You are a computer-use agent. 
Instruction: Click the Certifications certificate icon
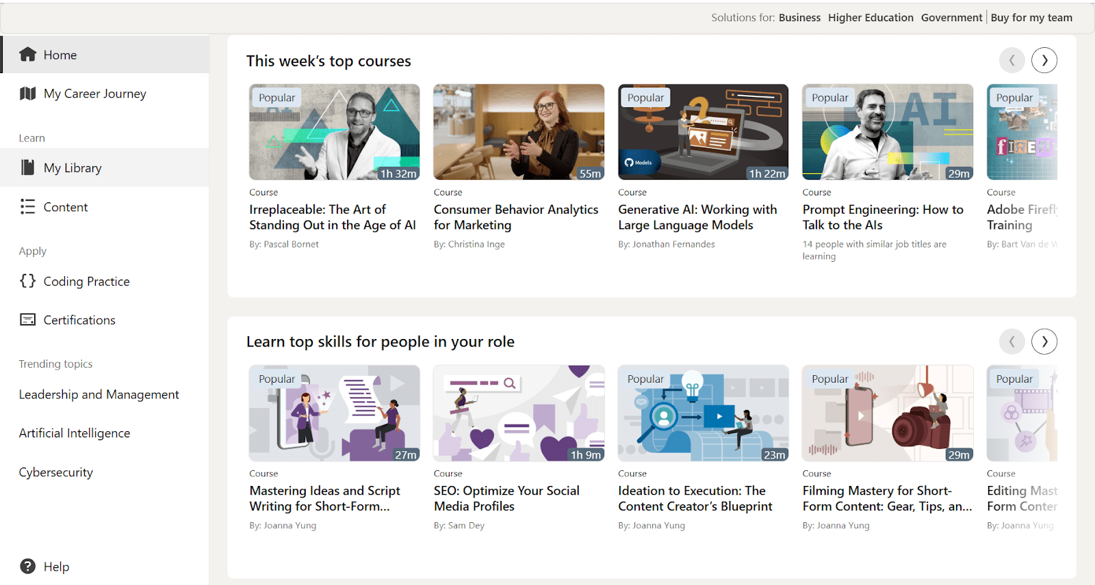(x=27, y=320)
